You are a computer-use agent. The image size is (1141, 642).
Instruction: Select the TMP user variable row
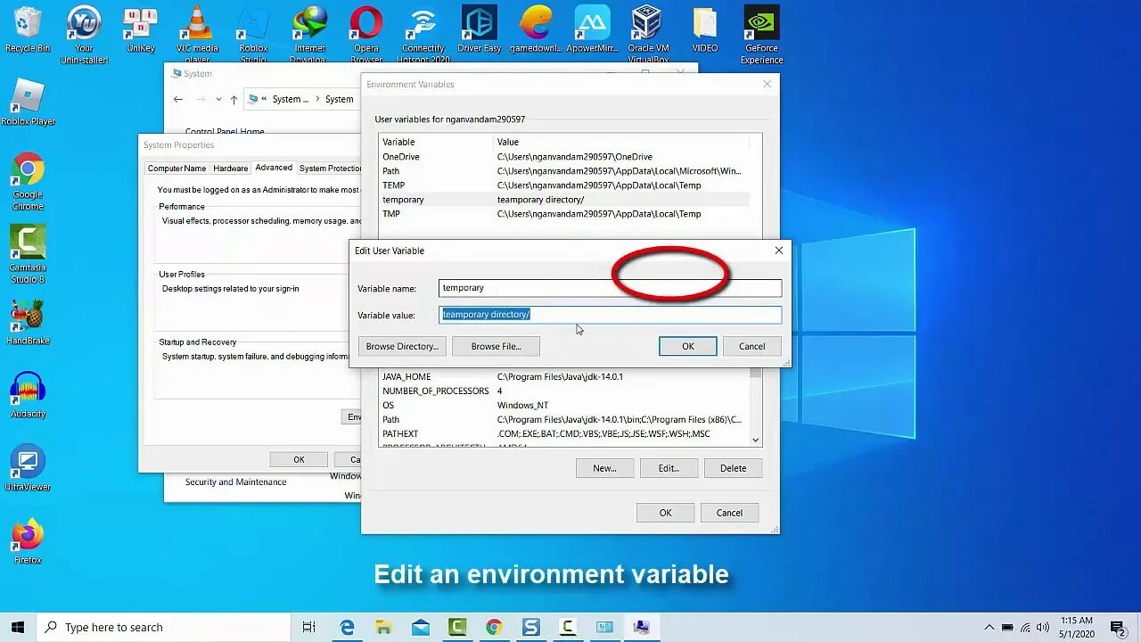point(565,214)
